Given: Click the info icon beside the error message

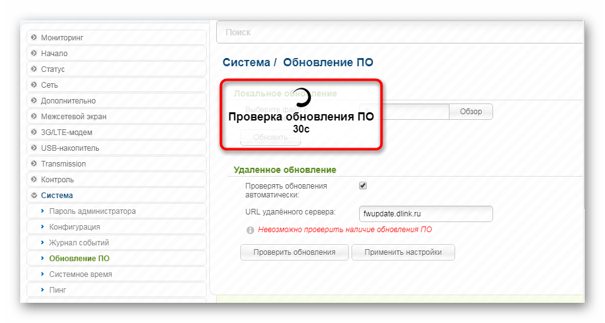Looking at the screenshot, I should coord(250,230).
